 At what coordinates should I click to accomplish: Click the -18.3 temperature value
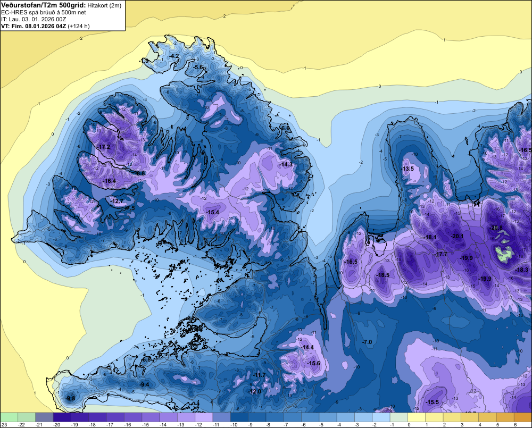point(521,270)
